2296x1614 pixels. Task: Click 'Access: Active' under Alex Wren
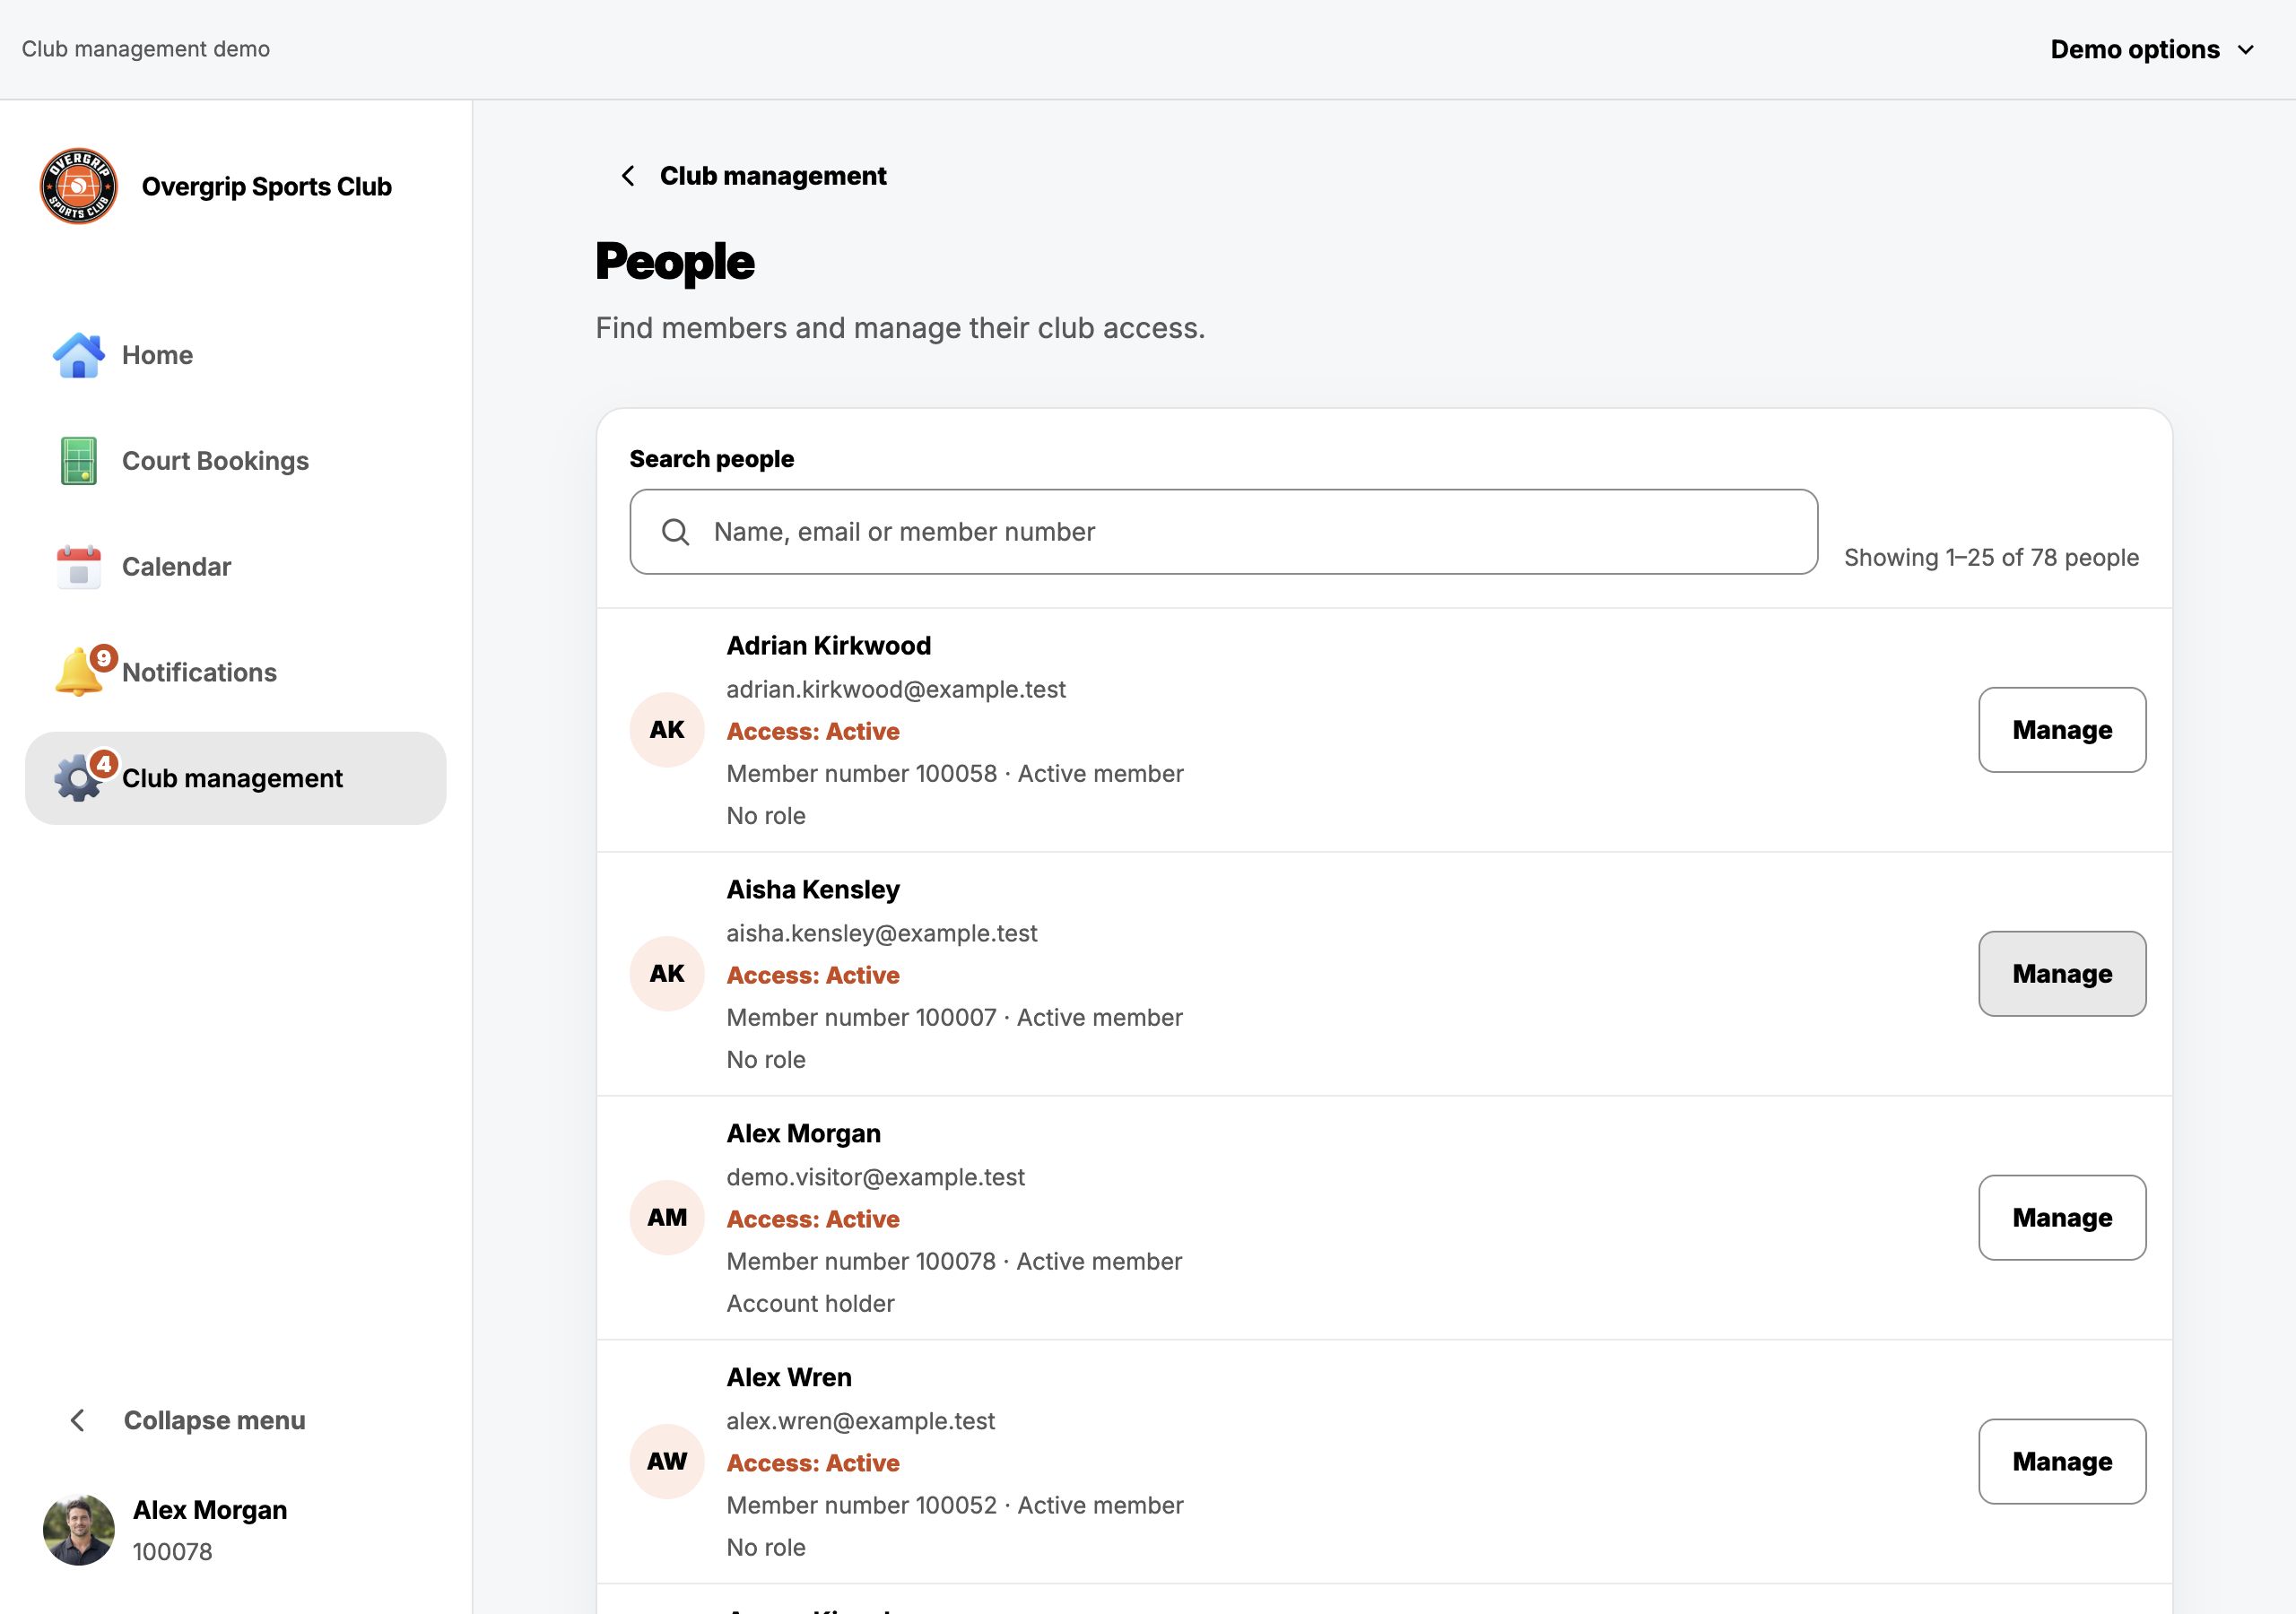click(x=813, y=1464)
